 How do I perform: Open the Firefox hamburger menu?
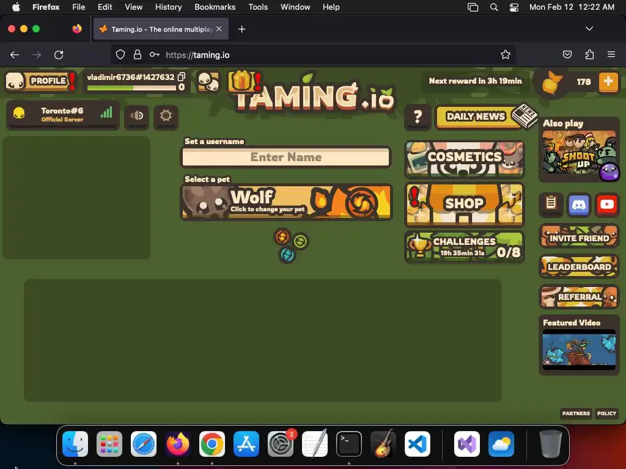click(611, 54)
